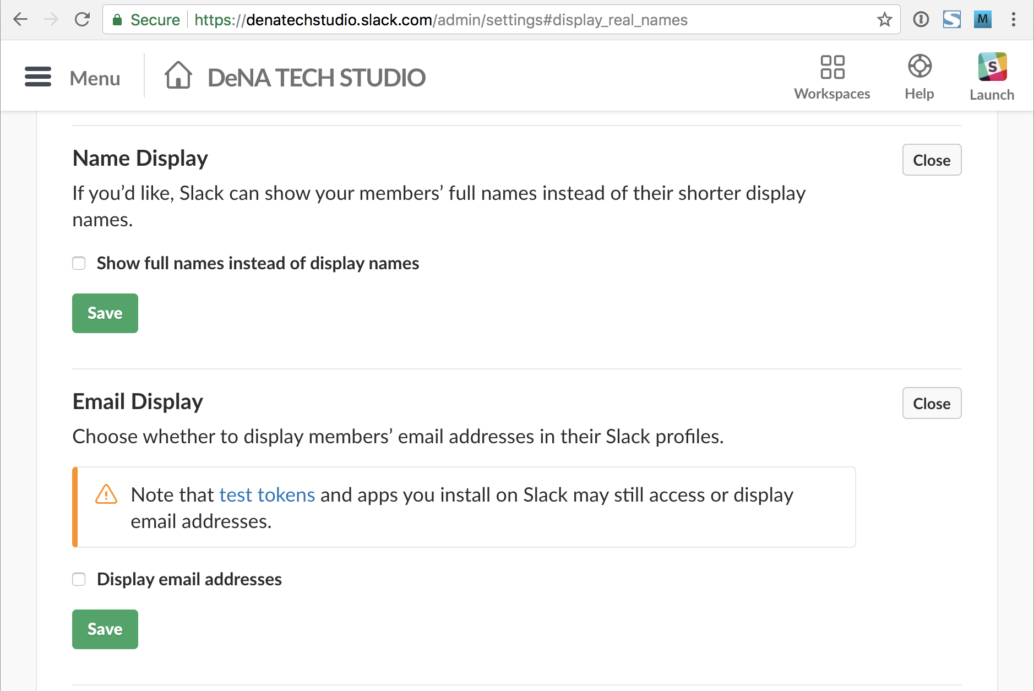Open the Chrome three-dot menu
Viewport: 1034px width, 691px height.
click(1013, 20)
